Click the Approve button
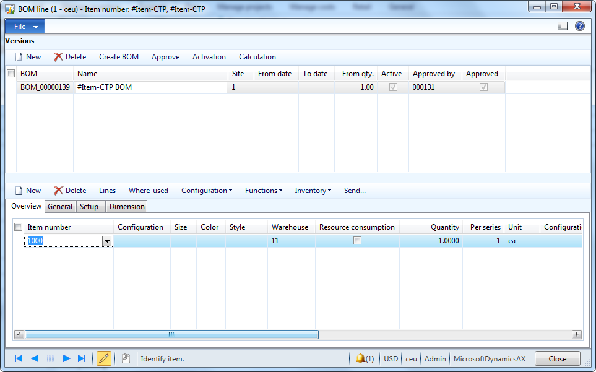Image resolution: width=596 pixels, height=372 pixels. (x=165, y=56)
